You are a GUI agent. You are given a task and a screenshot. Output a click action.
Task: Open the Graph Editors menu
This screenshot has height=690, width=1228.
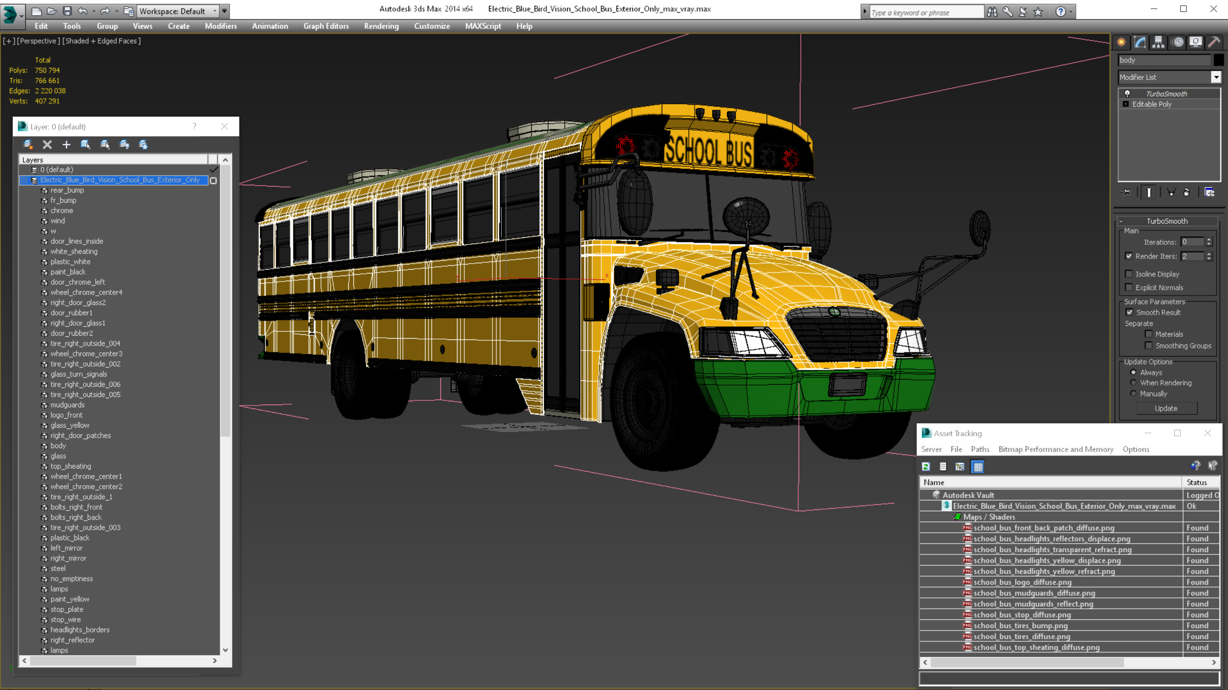click(x=326, y=26)
